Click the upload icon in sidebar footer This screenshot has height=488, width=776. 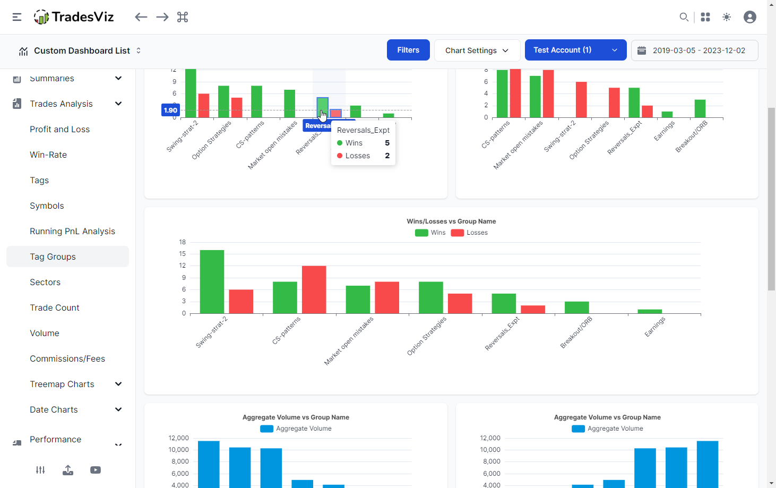click(x=68, y=470)
